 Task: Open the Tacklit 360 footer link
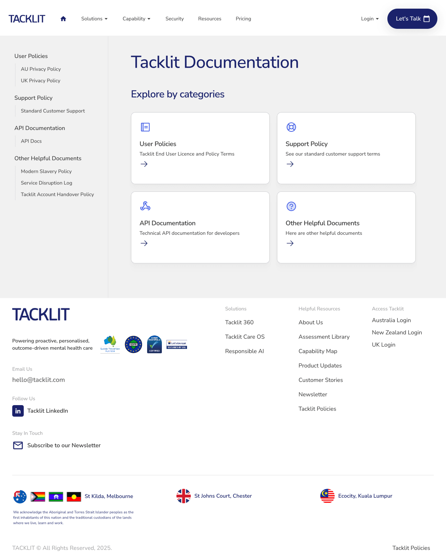(x=239, y=322)
